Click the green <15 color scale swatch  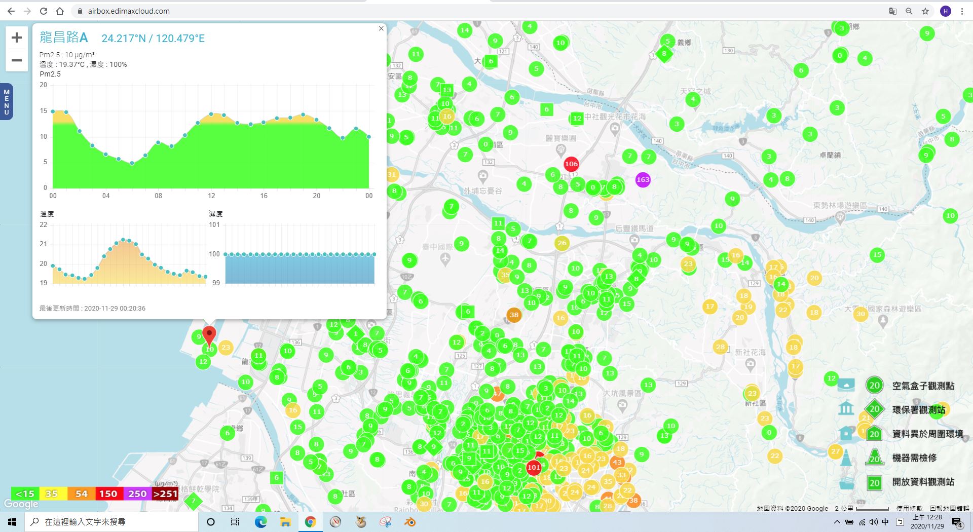[25, 493]
